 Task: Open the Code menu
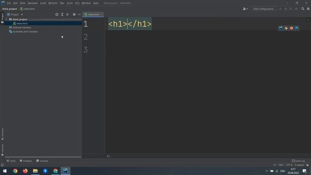click(x=43, y=3)
